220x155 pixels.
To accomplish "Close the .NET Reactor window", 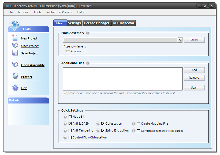I will pyautogui.click(x=211, y=6).
